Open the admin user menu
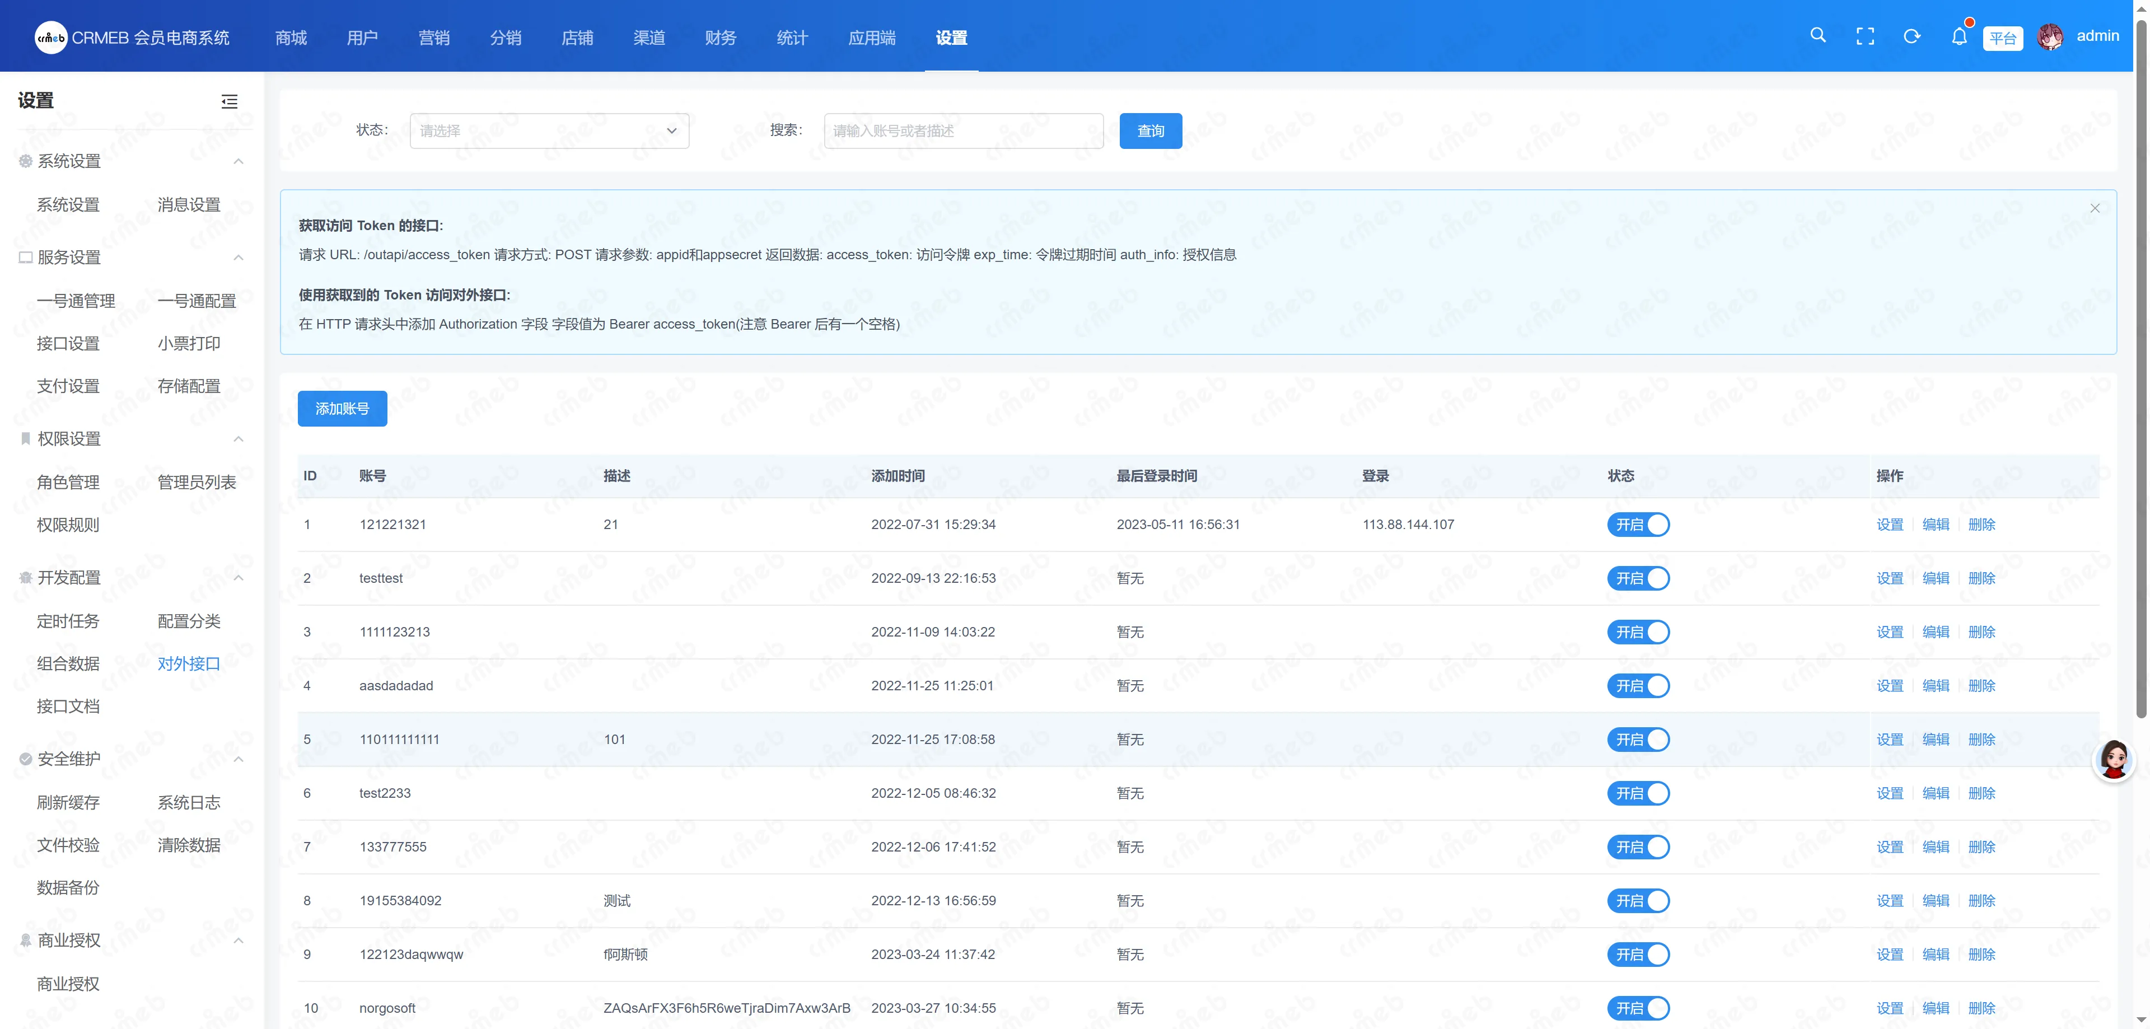The height and width of the screenshot is (1029, 2150). point(2097,36)
